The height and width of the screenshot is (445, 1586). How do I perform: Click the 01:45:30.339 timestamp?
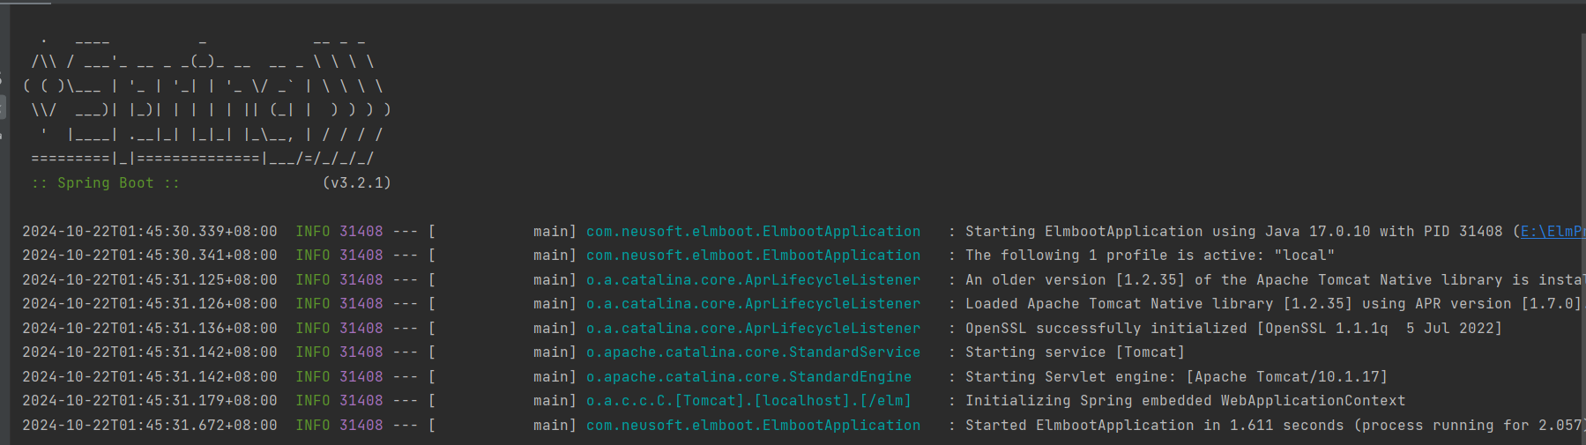click(149, 232)
